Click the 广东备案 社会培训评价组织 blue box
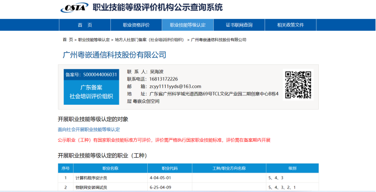The height and width of the screenshot is (192, 376). click(x=91, y=92)
